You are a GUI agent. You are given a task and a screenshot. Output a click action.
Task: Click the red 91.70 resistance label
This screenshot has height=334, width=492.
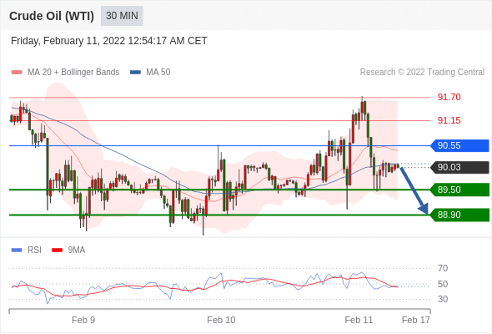[x=449, y=97]
